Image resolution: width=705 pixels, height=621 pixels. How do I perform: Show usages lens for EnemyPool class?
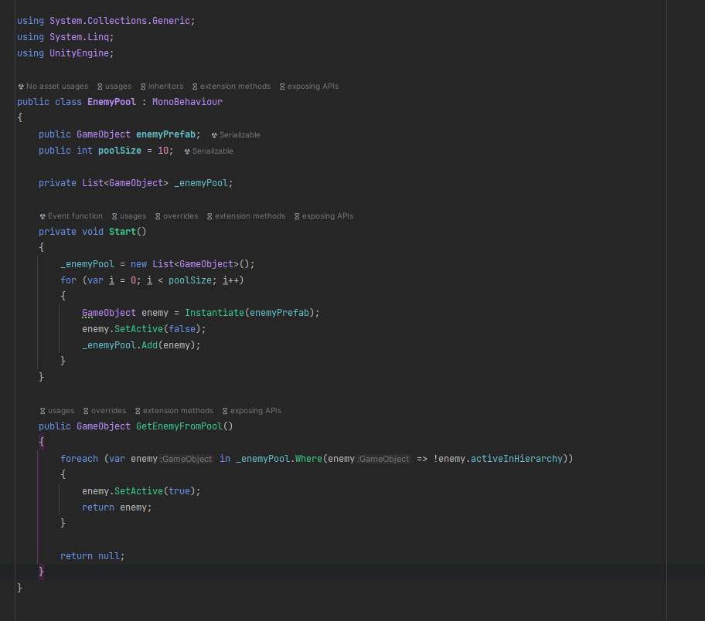[x=114, y=87]
